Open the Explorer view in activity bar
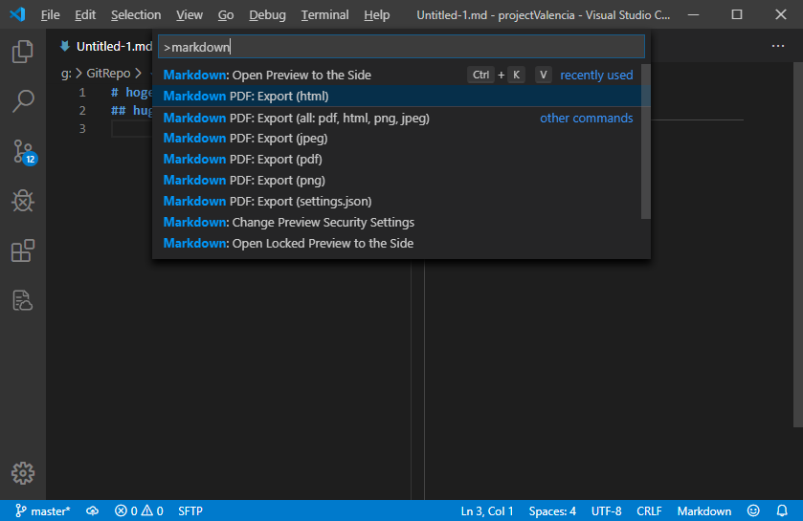This screenshot has width=803, height=521. coord(23,52)
